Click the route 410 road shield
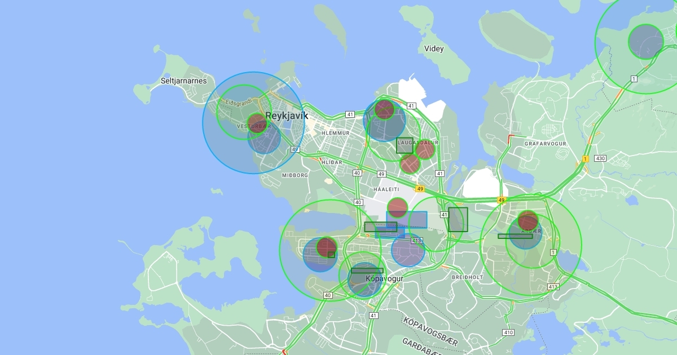677x355 pixels. [x=508, y=332]
